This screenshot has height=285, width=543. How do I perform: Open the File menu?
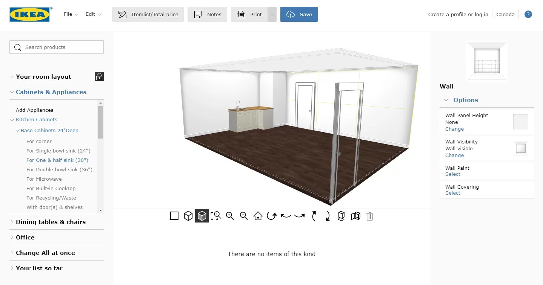(68, 14)
